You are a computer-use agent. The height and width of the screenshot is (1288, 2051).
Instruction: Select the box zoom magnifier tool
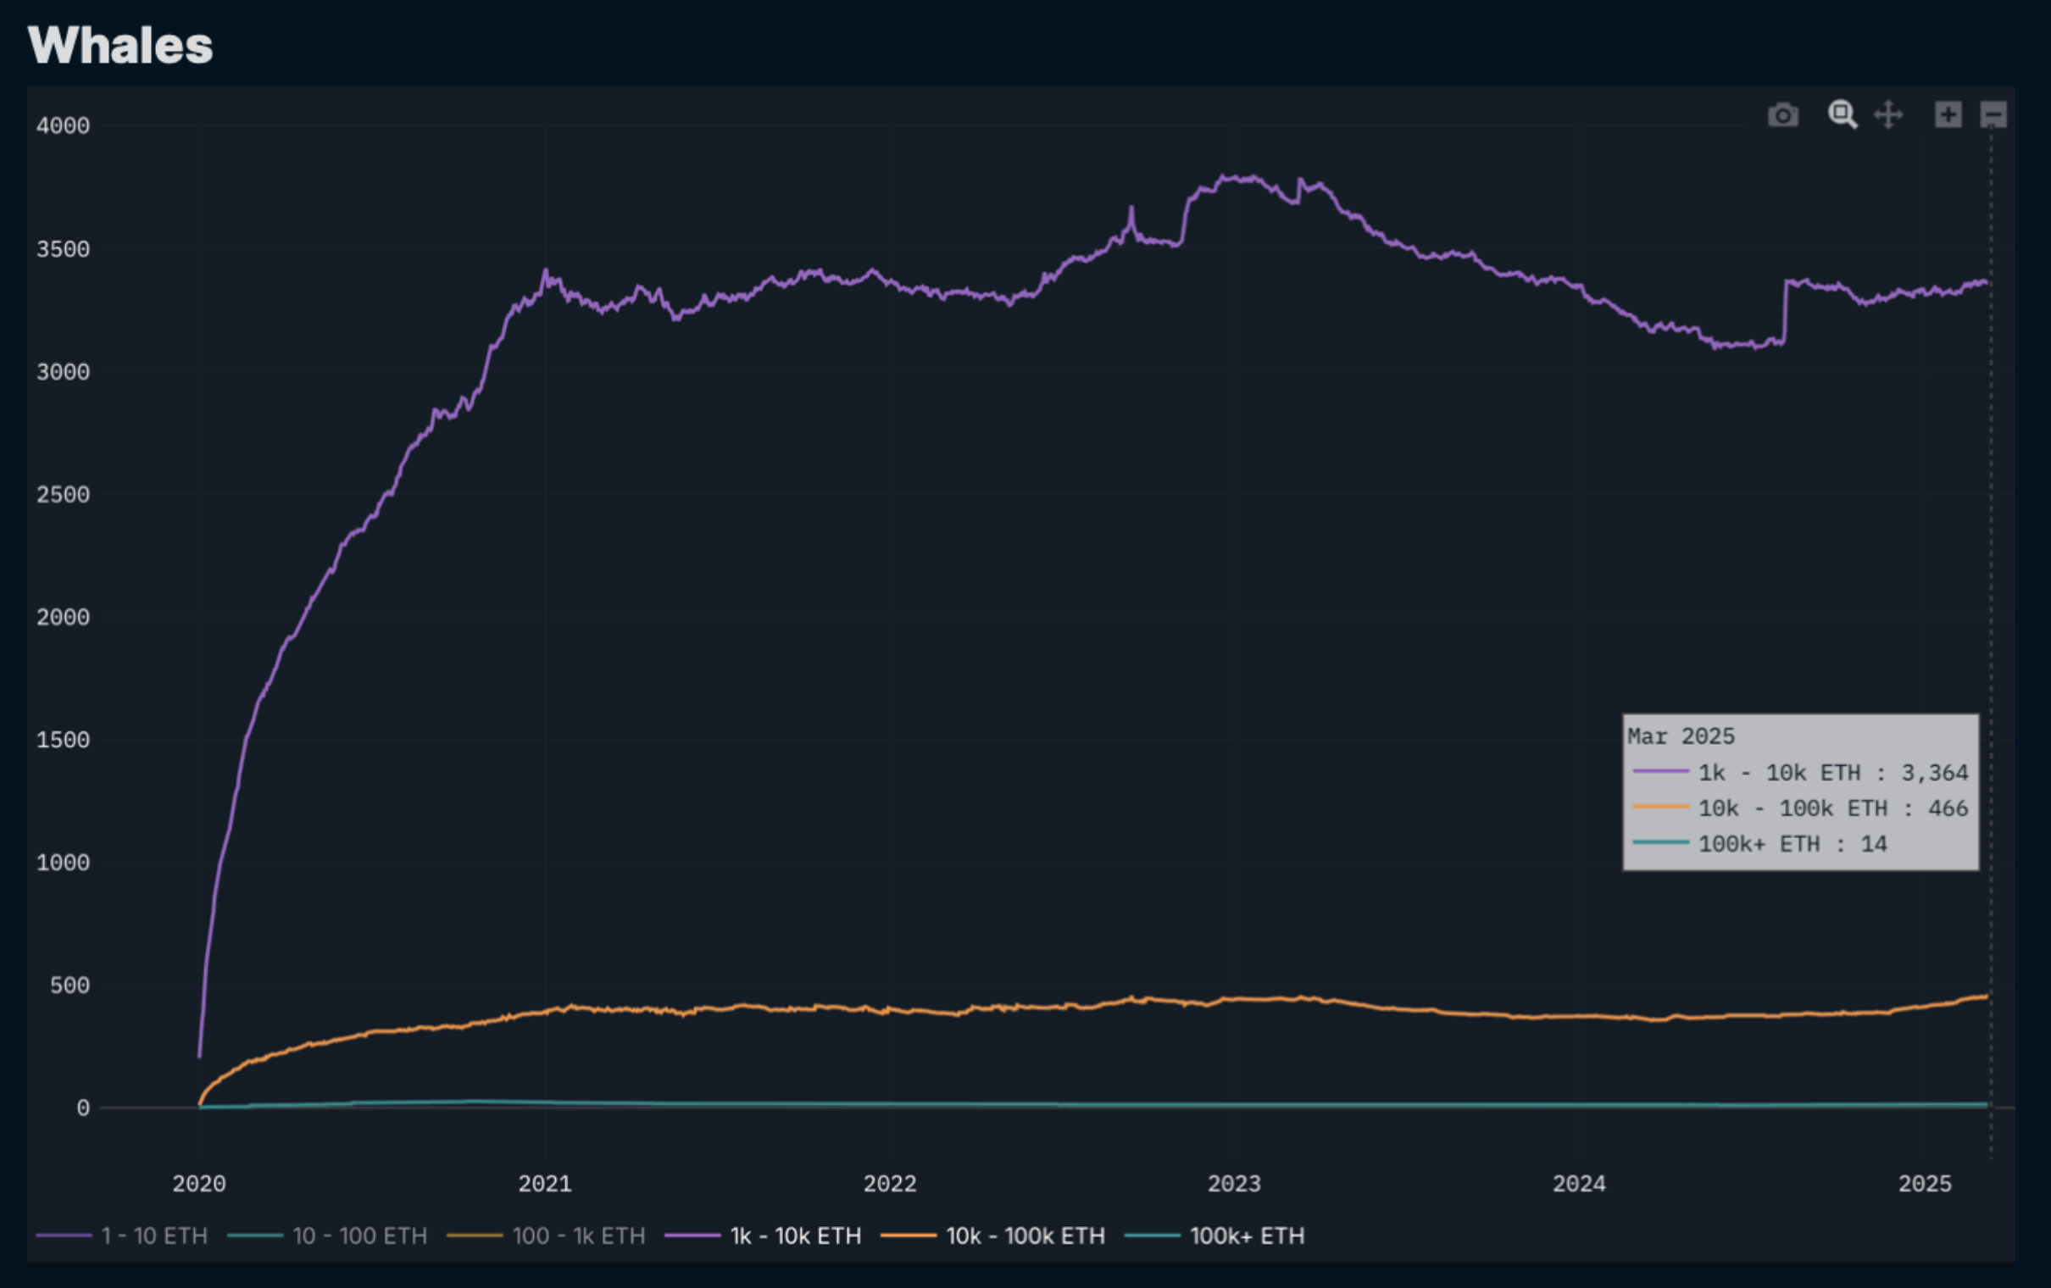1842,114
